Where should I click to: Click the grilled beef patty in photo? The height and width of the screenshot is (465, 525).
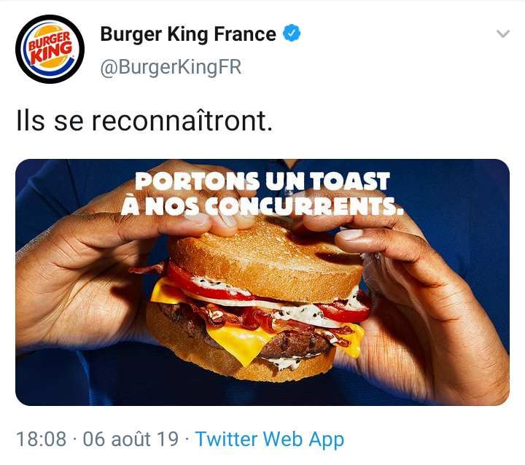point(295,343)
